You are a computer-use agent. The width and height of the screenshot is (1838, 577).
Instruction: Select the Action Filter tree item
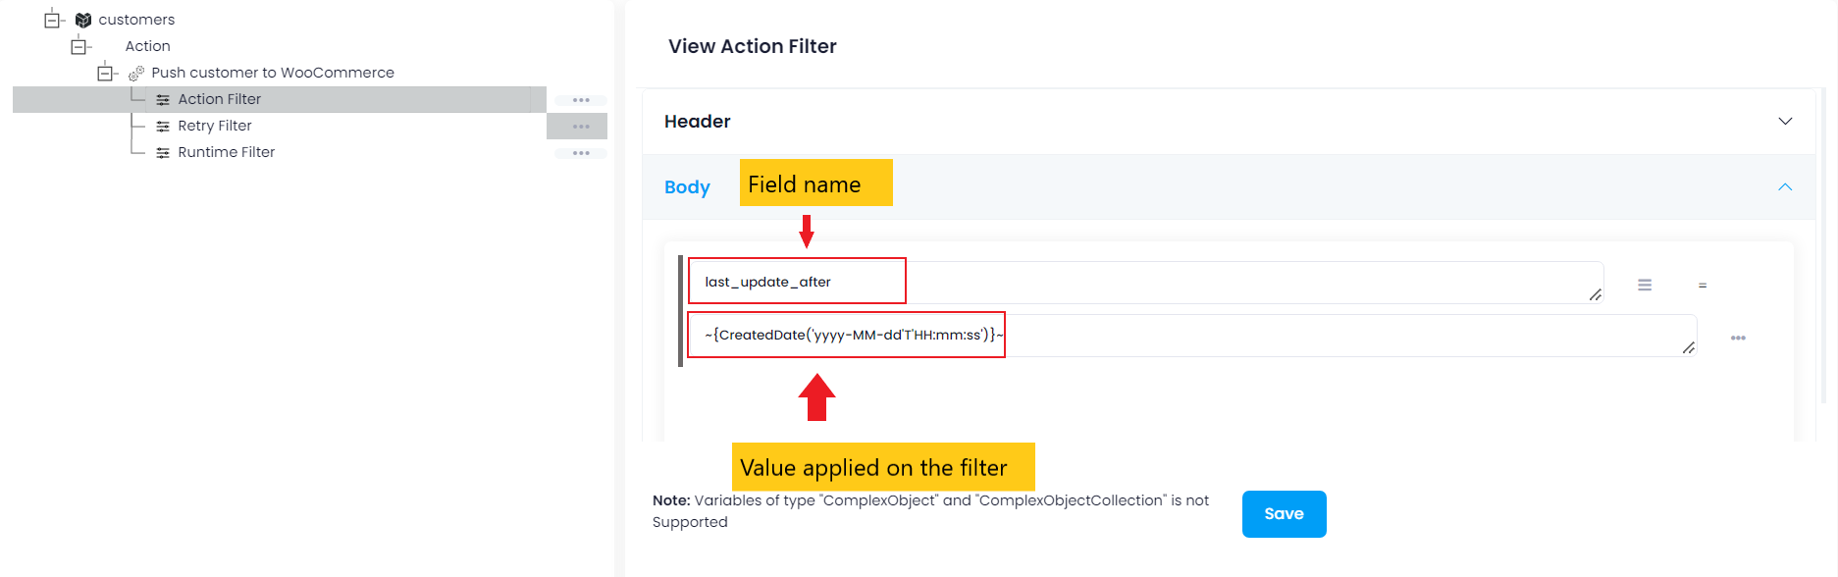click(x=220, y=98)
